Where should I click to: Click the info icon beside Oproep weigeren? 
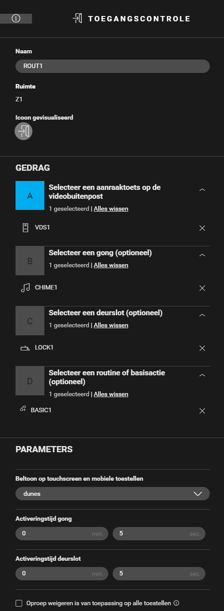(x=176, y=603)
